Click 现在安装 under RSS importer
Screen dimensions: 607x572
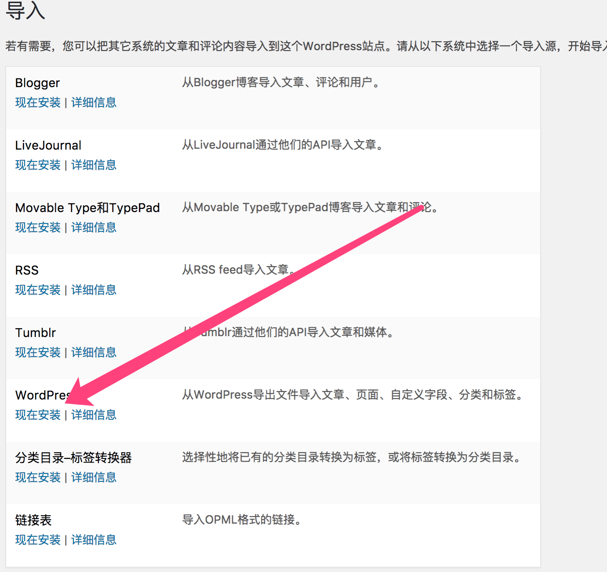(x=37, y=290)
